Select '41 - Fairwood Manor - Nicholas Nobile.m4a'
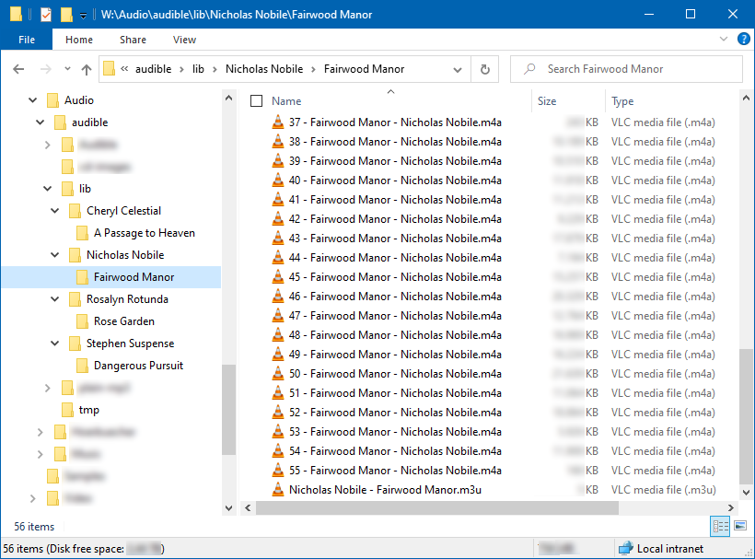The width and height of the screenshot is (755, 559). click(395, 200)
